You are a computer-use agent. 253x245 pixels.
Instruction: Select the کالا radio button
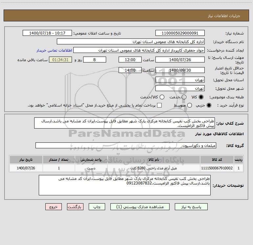pyautogui.click(x=201, y=97)
